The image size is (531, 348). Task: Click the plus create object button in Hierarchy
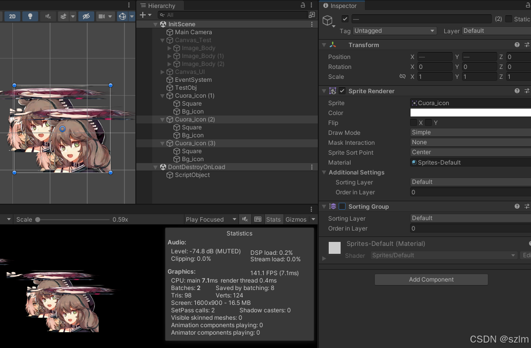143,15
